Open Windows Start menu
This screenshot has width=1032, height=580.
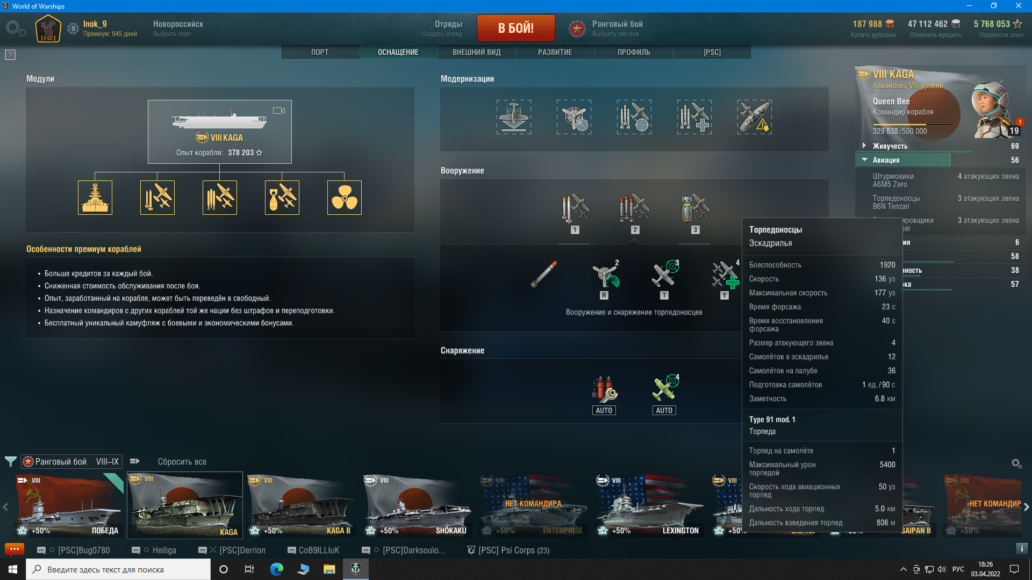[x=13, y=569]
